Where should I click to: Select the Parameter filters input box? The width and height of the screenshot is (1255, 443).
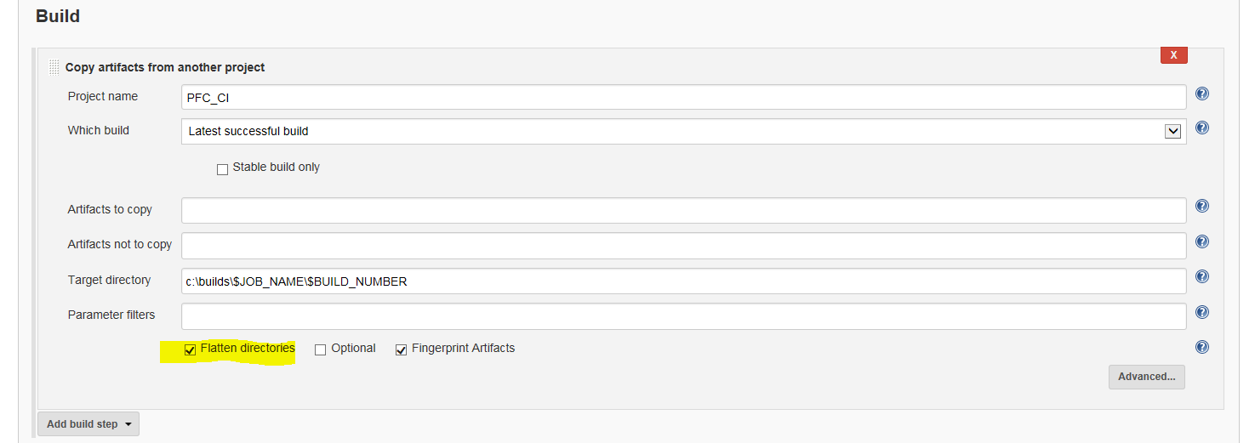click(x=683, y=315)
